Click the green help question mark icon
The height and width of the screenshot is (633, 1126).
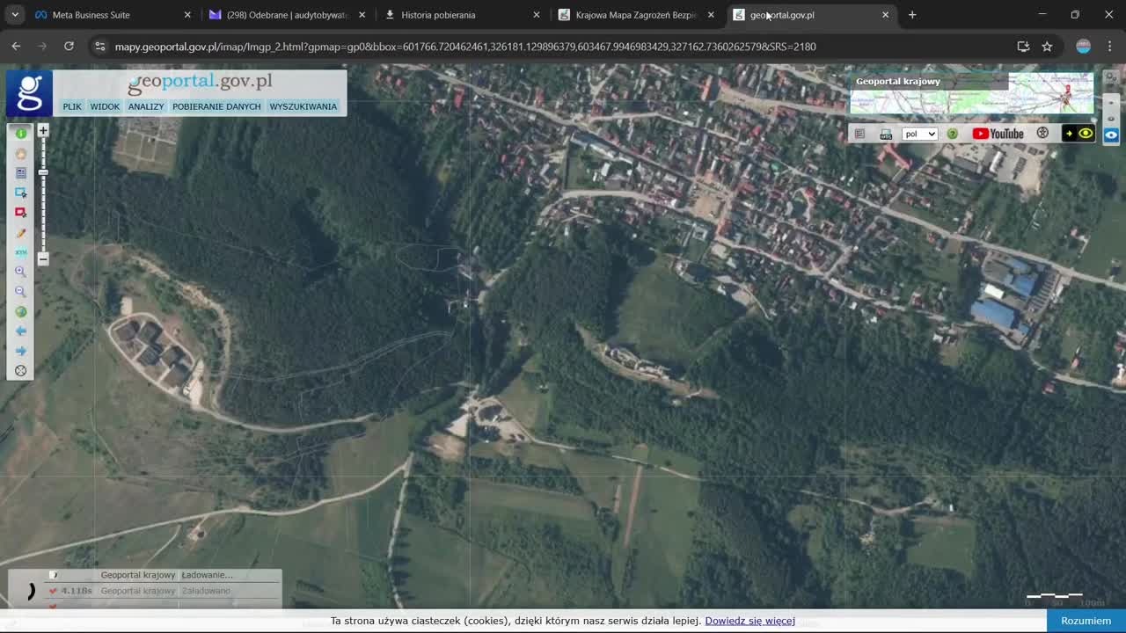pos(952,134)
